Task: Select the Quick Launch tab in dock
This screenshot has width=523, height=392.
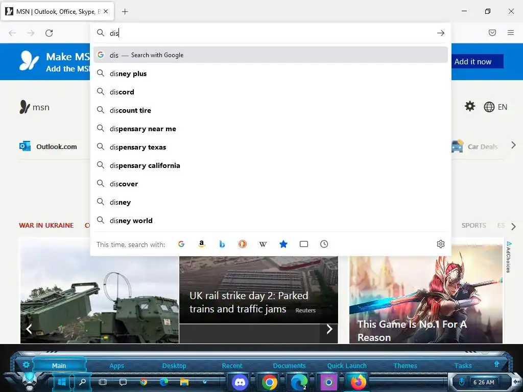Action: pyautogui.click(x=347, y=365)
